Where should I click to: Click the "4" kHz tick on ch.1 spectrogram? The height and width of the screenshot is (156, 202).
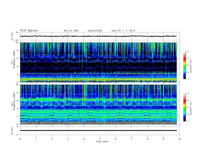(x=18, y=67)
